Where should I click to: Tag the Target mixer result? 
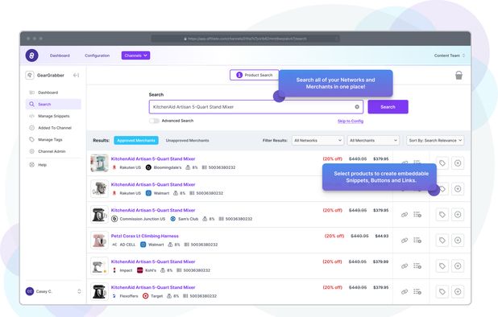coord(442,291)
